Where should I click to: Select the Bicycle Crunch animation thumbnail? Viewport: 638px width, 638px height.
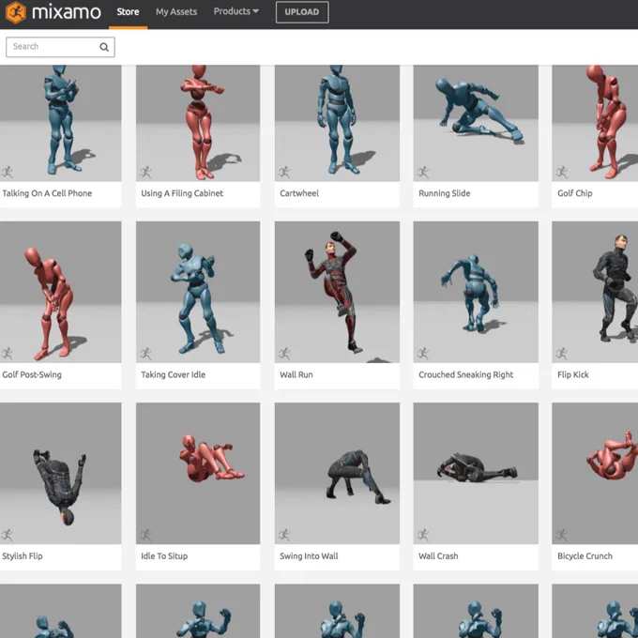click(595, 474)
